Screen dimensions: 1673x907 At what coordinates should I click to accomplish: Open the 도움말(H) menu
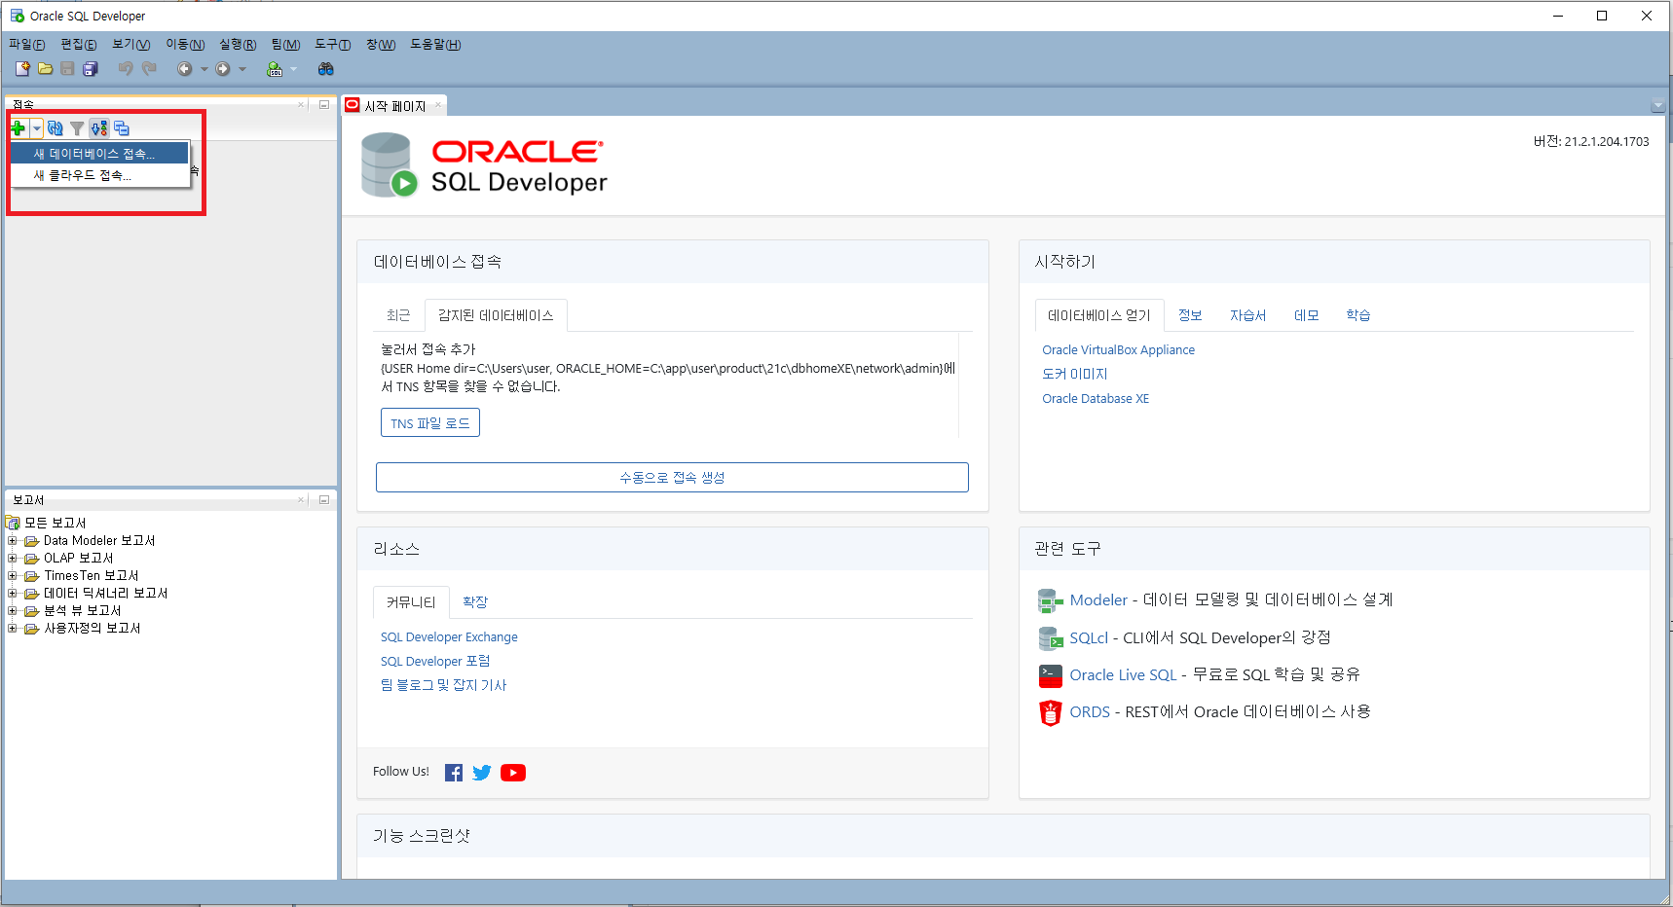click(x=435, y=45)
